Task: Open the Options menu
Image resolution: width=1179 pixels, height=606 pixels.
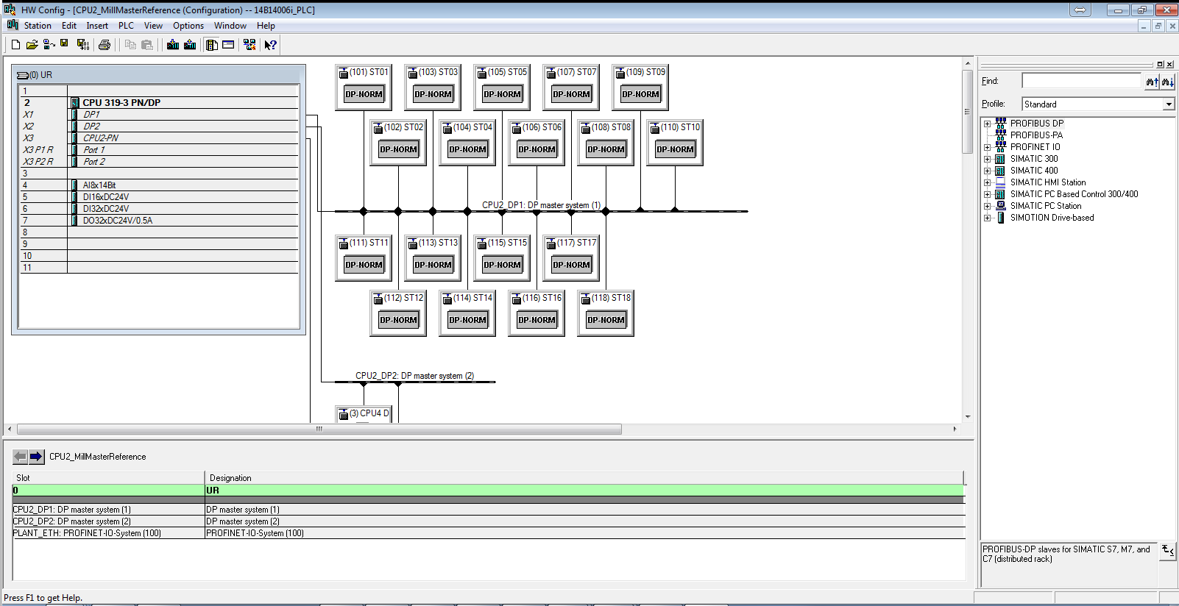Action: pos(188,26)
